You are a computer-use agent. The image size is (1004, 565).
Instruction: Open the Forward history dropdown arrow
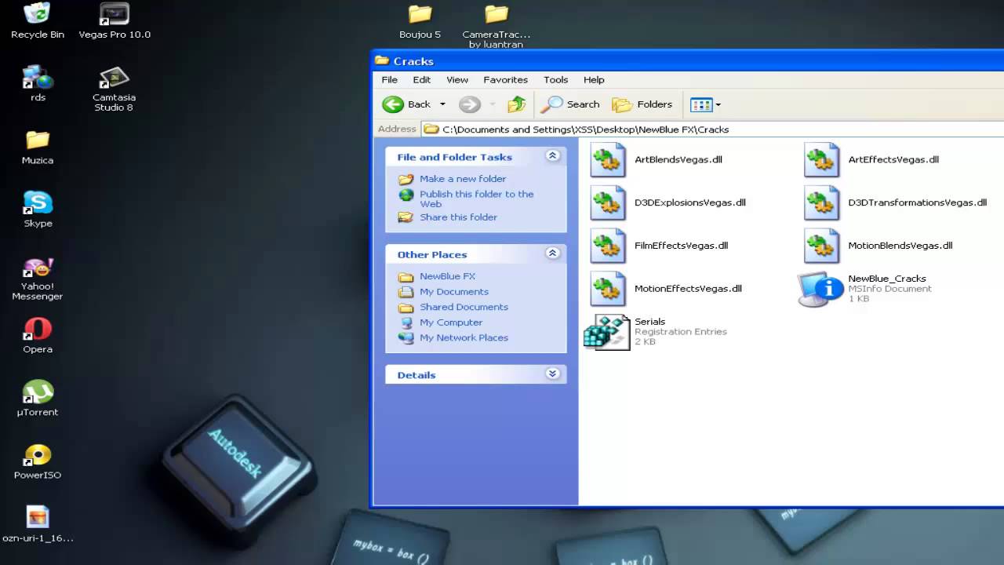point(493,104)
